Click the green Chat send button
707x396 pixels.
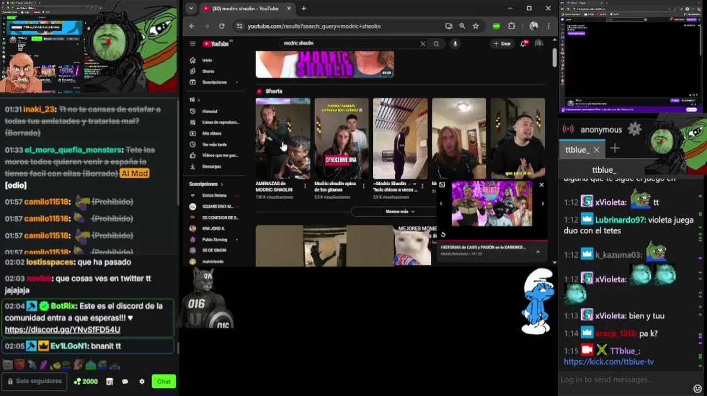pos(164,381)
